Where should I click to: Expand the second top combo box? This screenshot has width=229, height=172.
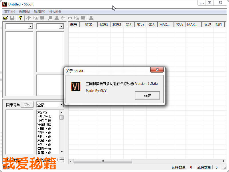(x=61, y=26)
